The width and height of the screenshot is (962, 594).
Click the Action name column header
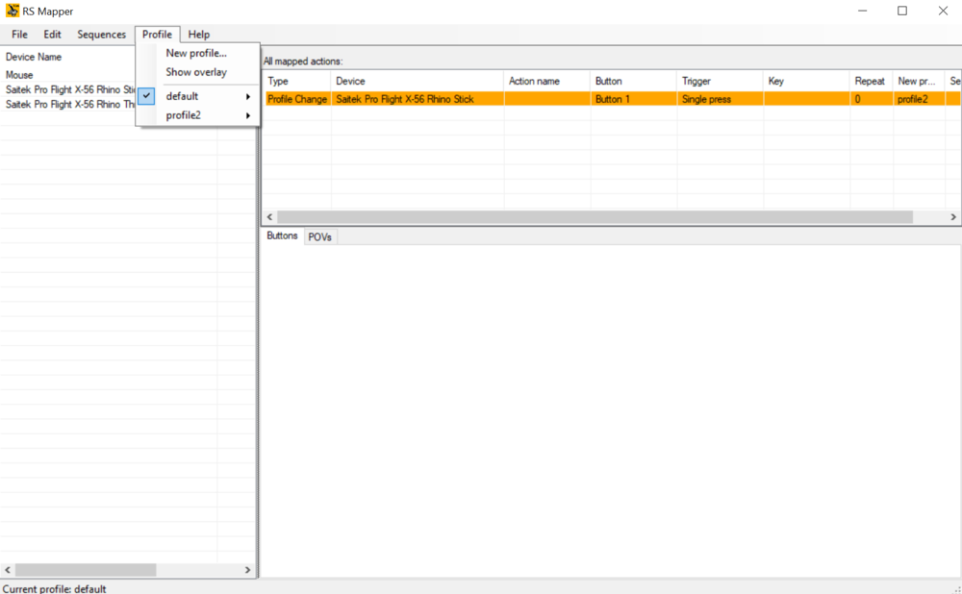(547, 81)
